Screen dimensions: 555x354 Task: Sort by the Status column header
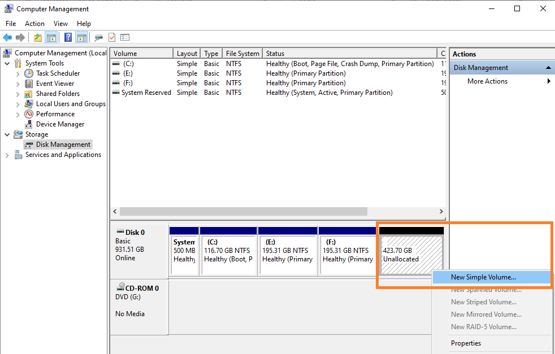(350, 54)
